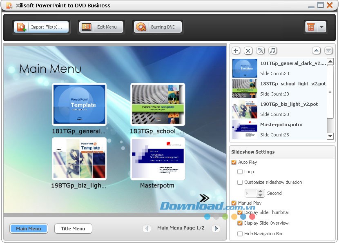The height and width of the screenshot is (243, 339).
Task: Remove selected presentation using the X icon
Action: pos(248,50)
